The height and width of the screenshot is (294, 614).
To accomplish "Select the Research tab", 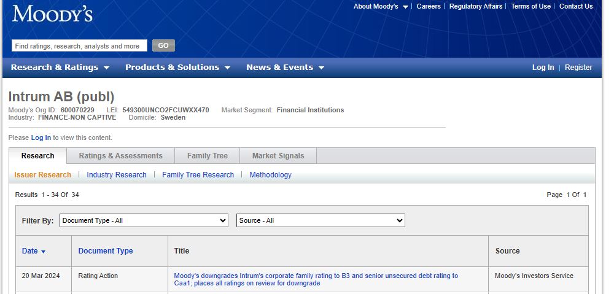I will click(x=37, y=156).
